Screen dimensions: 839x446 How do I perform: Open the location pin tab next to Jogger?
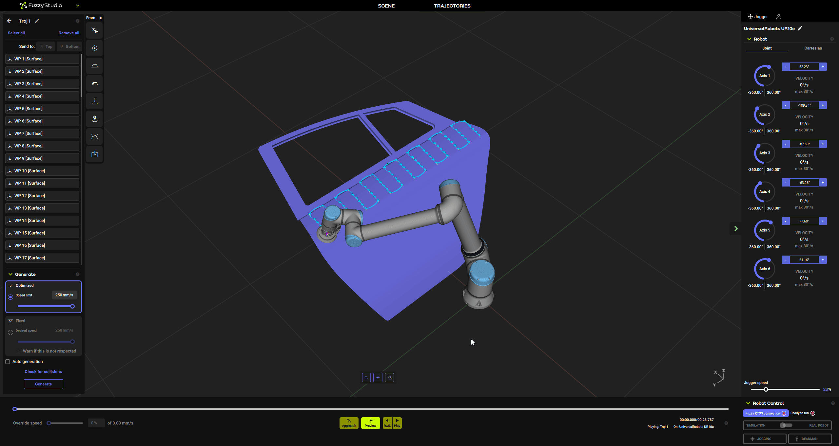[x=779, y=17]
